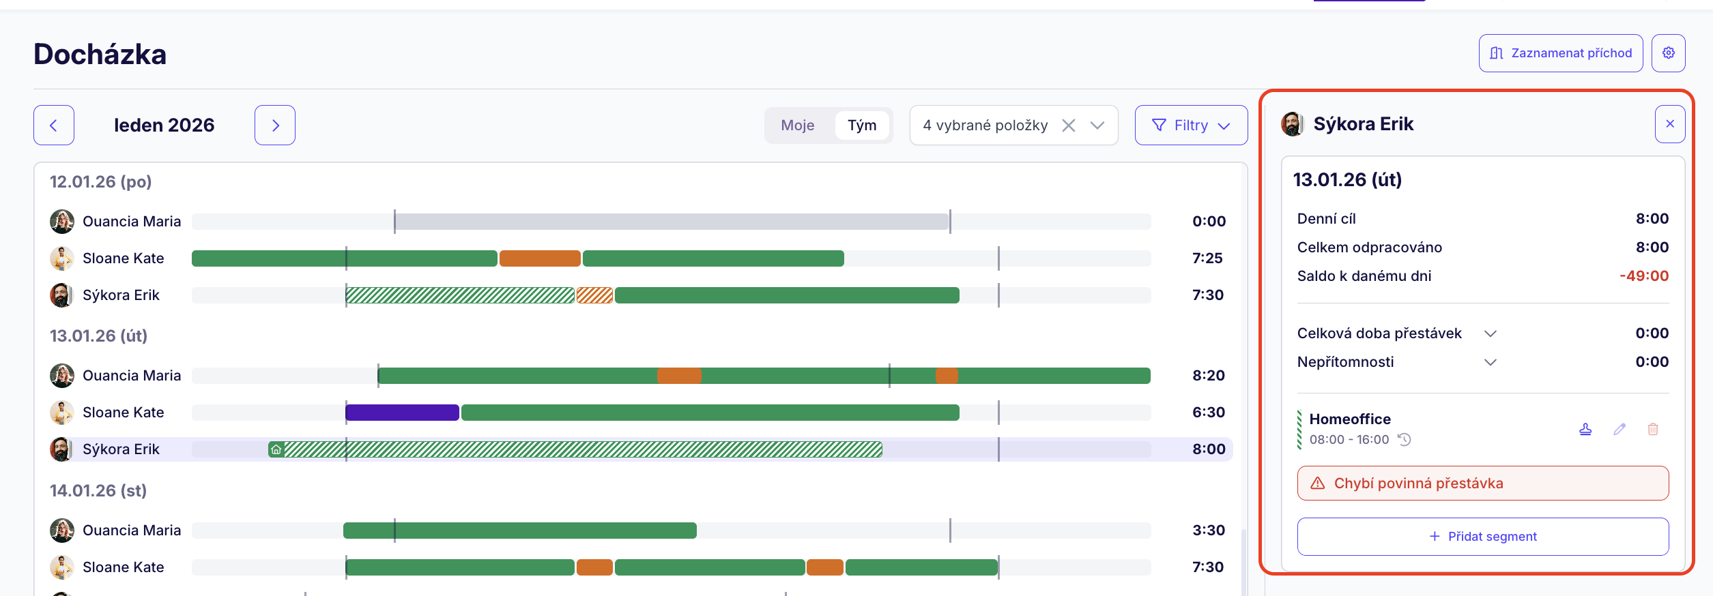Image resolution: width=1713 pixels, height=596 pixels.
Task: Edit the Homeoffice segment with pencil icon
Action: pyautogui.click(x=1620, y=429)
